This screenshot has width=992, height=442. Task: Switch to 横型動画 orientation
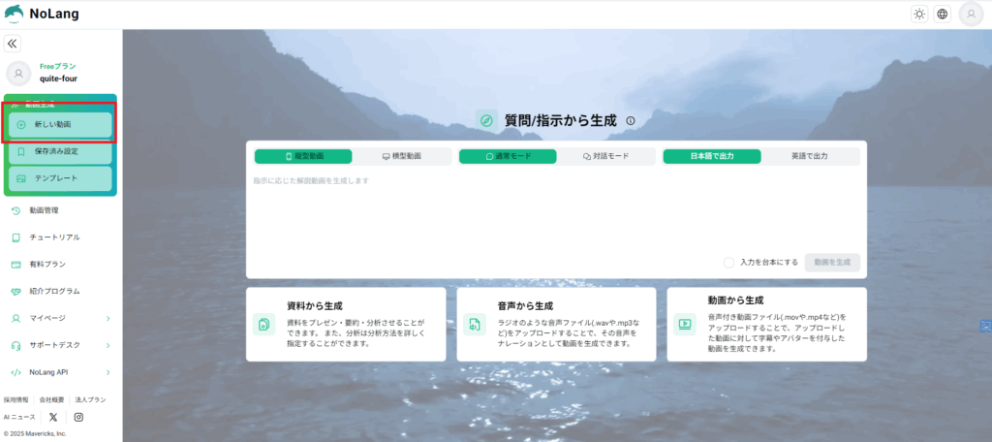coord(401,156)
